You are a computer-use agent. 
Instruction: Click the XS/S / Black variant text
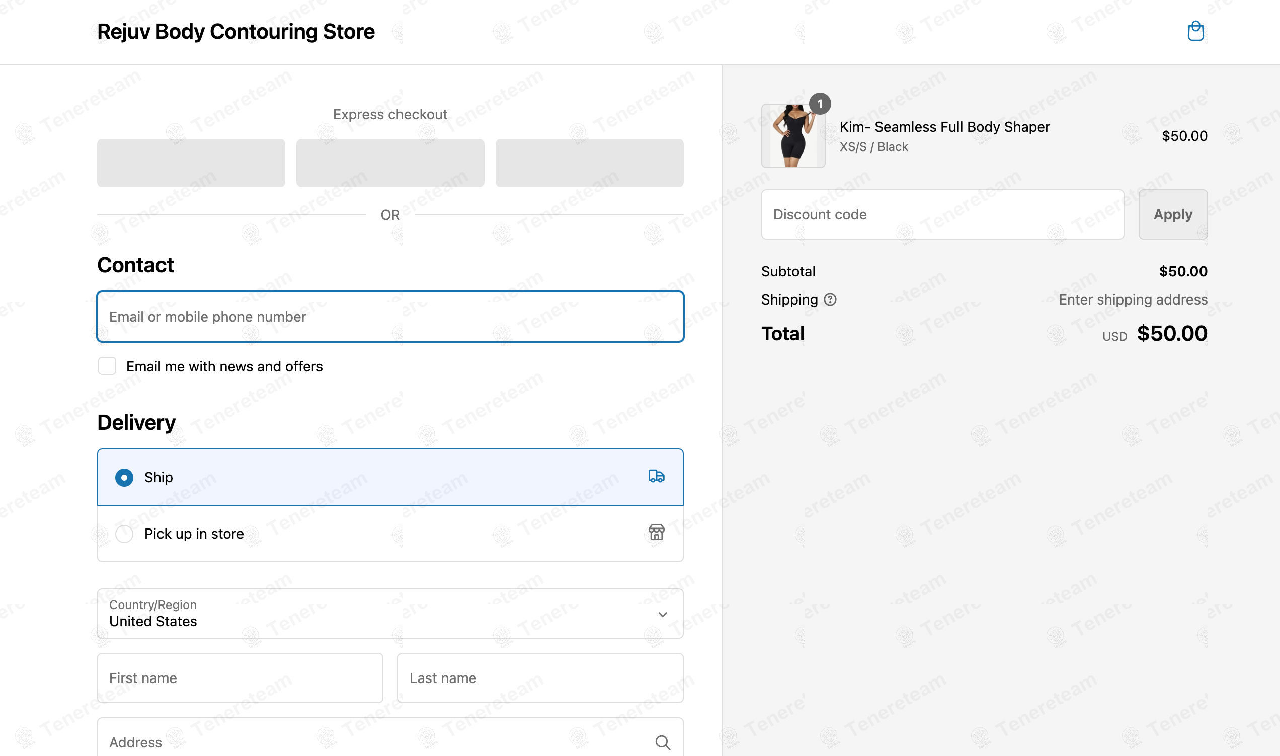coord(873,146)
